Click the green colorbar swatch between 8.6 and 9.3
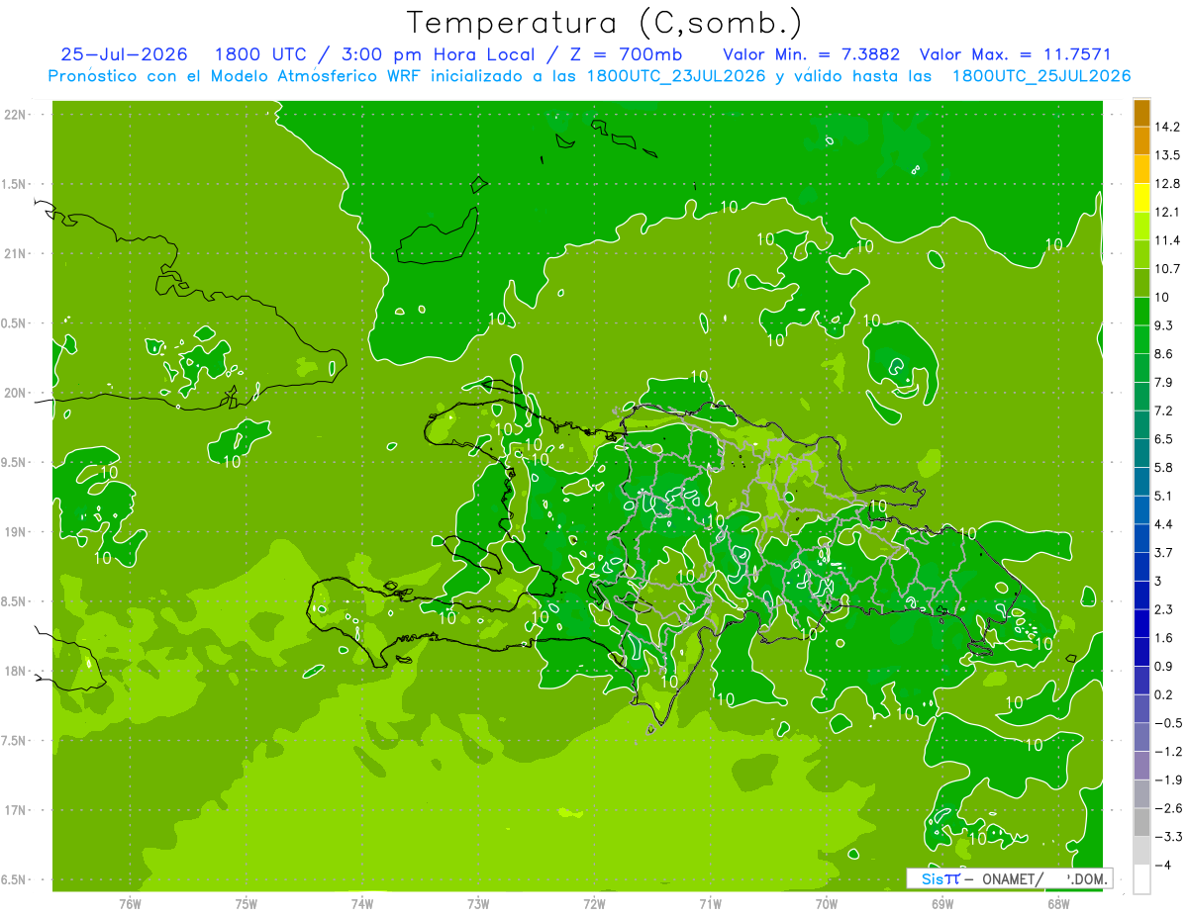The image size is (1188, 917). click(x=1141, y=339)
